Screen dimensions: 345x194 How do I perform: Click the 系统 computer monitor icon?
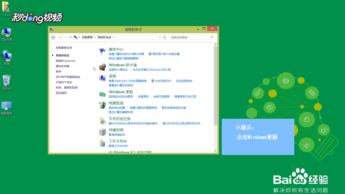102,78
